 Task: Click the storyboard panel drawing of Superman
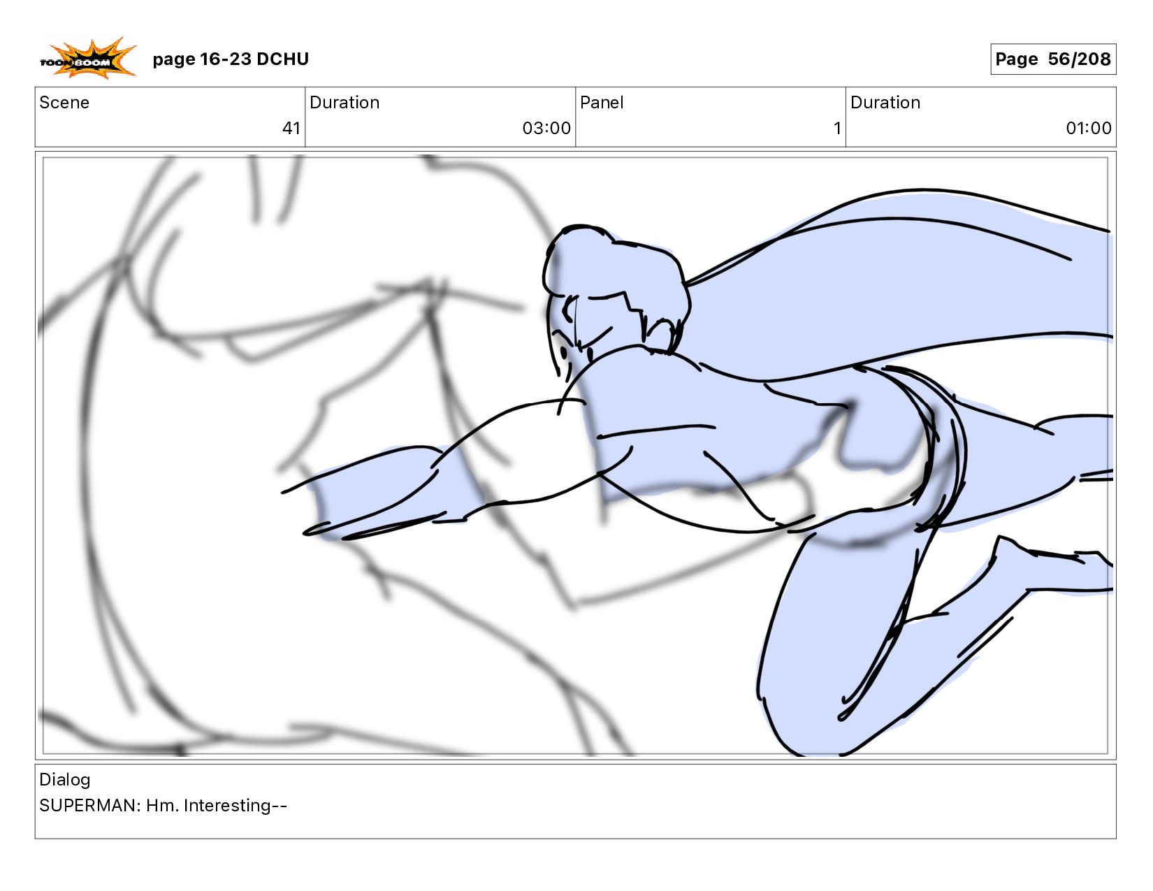[x=576, y=456]
